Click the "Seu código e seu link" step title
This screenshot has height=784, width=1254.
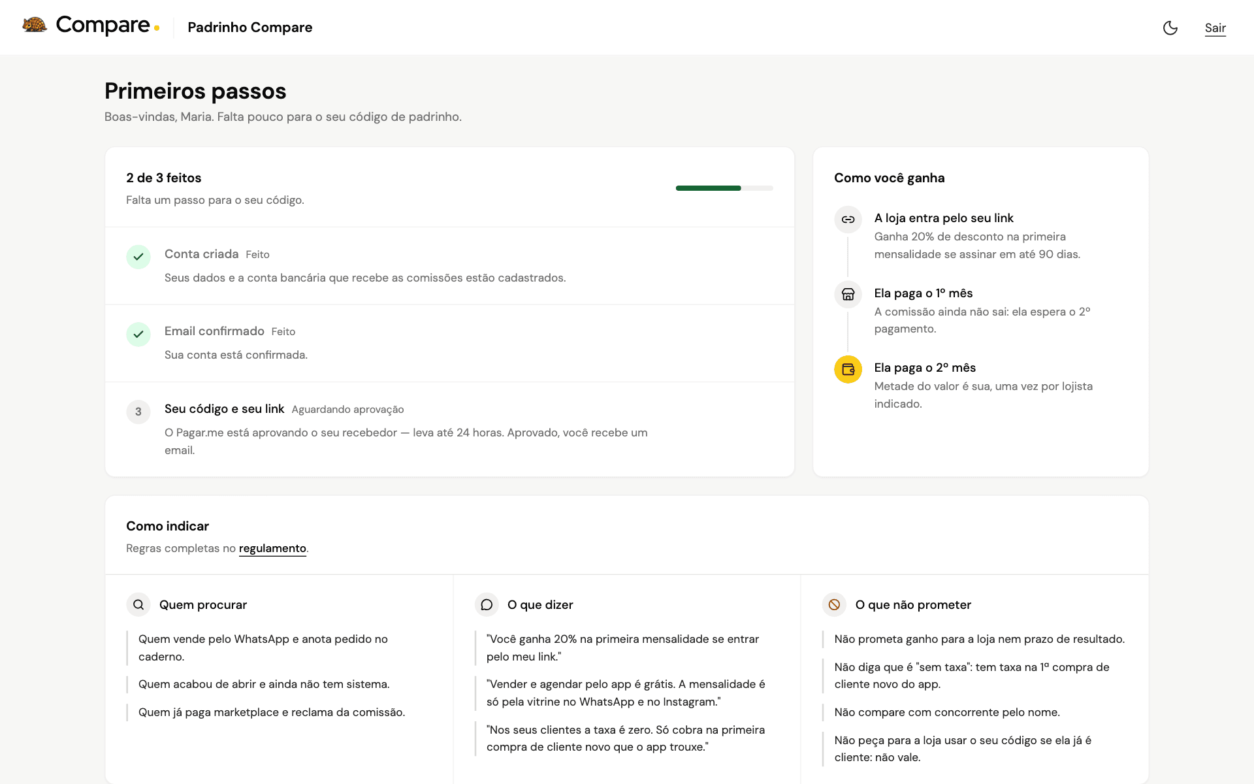pyautogui.click(x=224, y=409)
